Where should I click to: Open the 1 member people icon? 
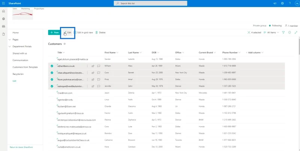point(291,25)
